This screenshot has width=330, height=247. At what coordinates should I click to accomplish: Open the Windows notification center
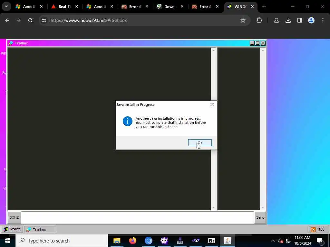[320, 241]
